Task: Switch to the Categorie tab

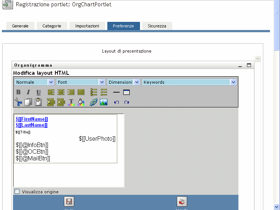Action: tap(52, 26)
